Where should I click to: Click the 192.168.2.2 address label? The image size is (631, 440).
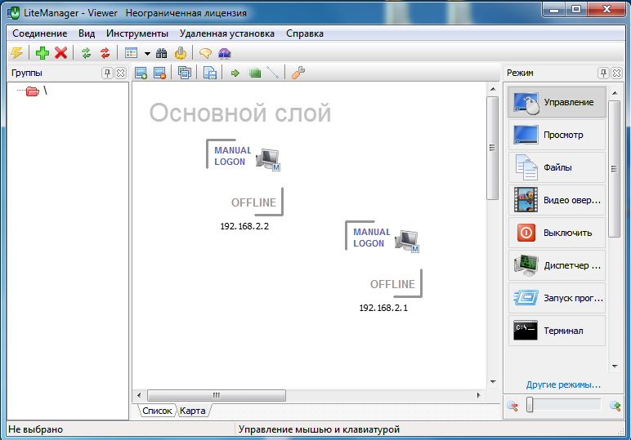tap(244, 226)
